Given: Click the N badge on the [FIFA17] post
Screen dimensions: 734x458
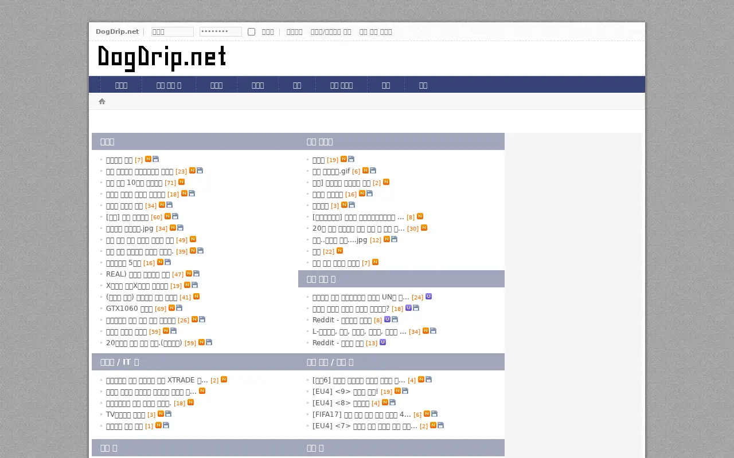Looking at the screenshot, I should point(427,414).
